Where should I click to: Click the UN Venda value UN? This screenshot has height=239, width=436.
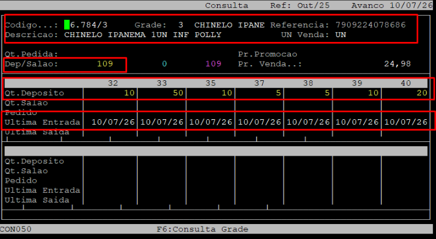pyautogui.click(x=341, y=35)
